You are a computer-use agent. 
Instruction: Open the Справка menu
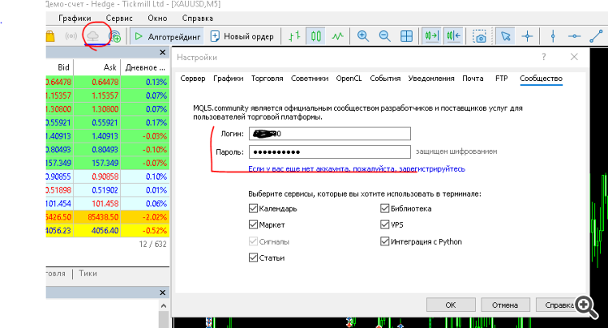[197, 18]
